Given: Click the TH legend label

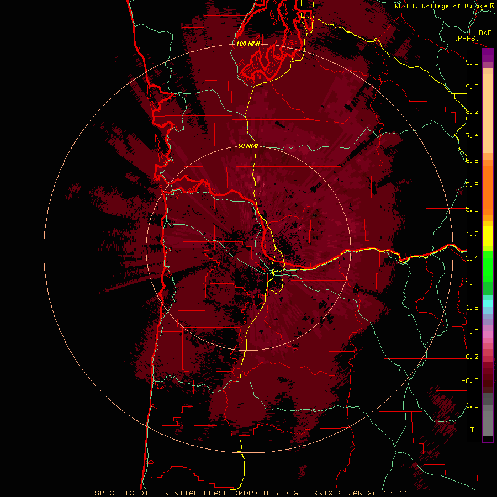Looking at the screenshot, I should click(x=474, y=430).
